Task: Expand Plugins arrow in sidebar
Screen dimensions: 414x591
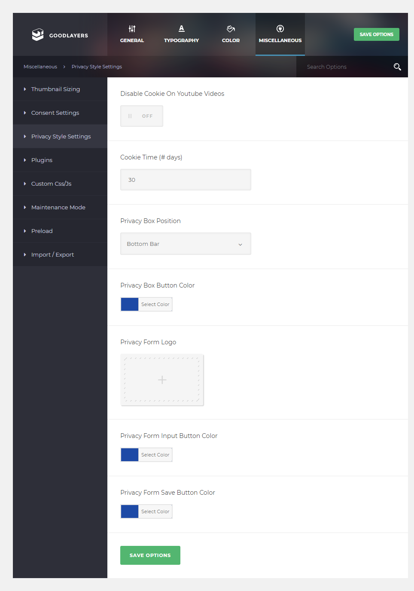Action: (x=25, y=160)
